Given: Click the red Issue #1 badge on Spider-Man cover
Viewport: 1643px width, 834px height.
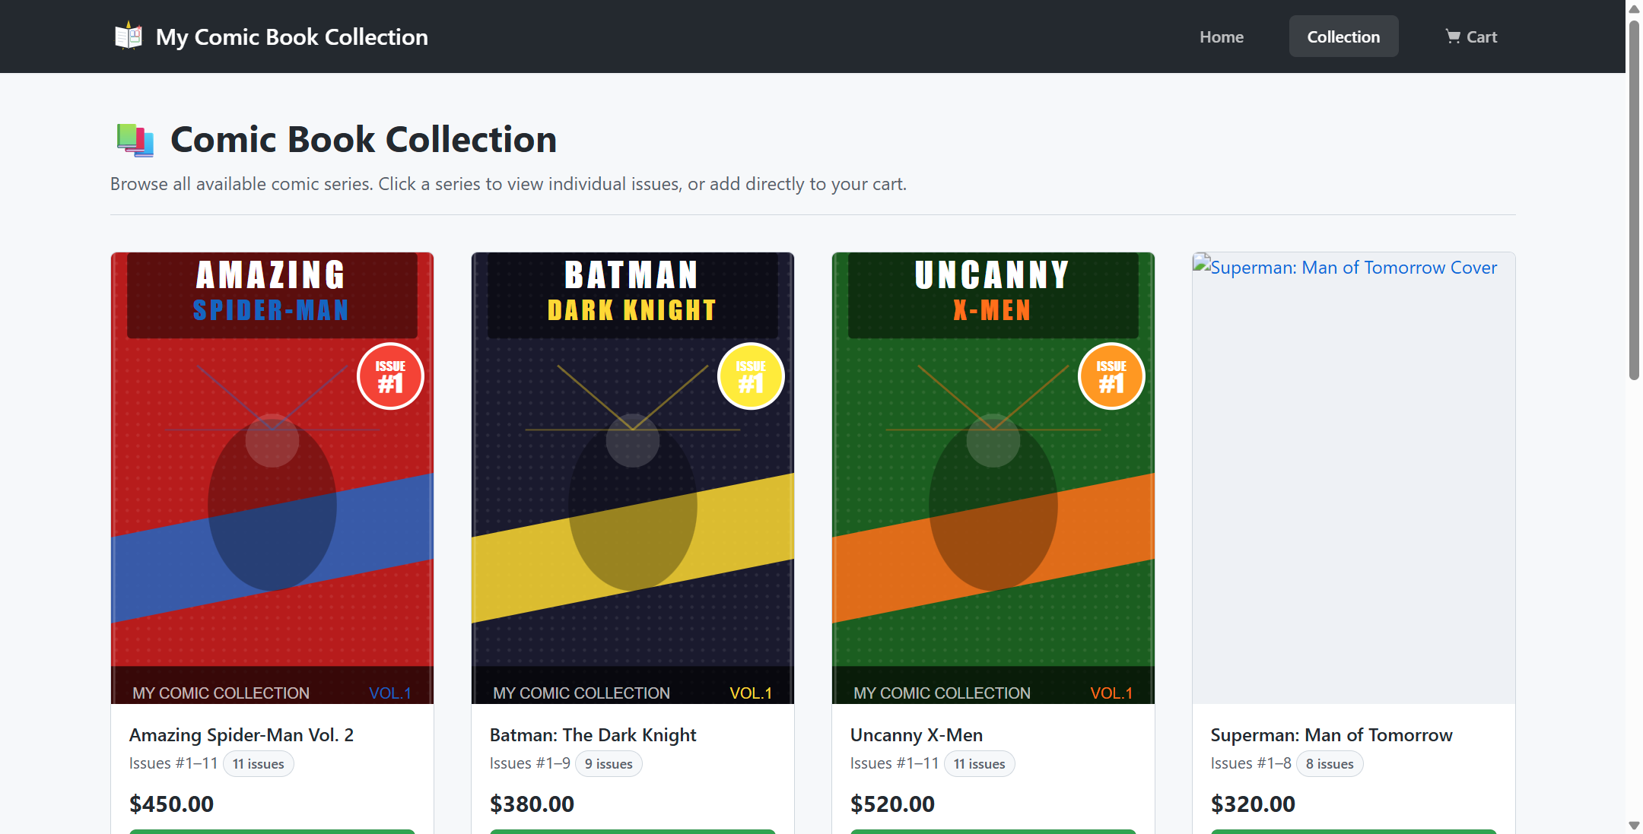Looking at the screenshot, I should point(390,376).
